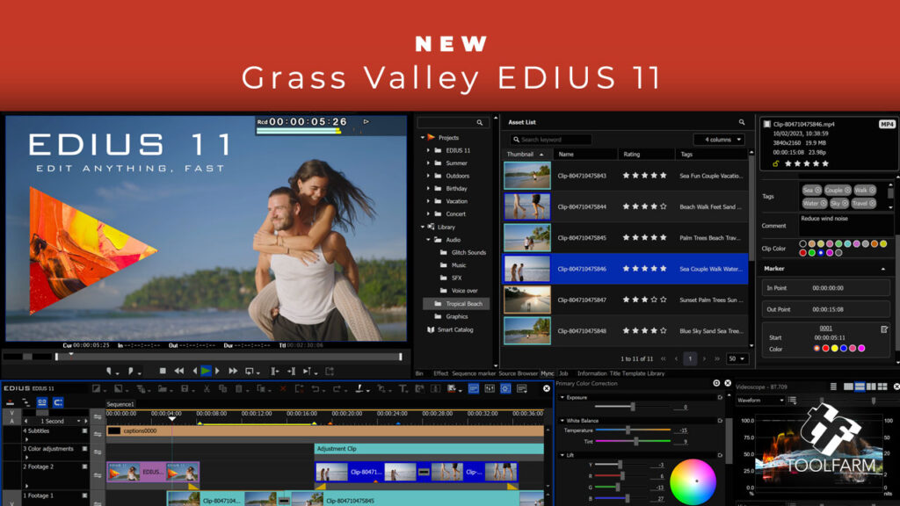This screenshot has height=506, width=900.
Task: Toggle lock square on 3 Color adjustments track
Action: [84, 449]
